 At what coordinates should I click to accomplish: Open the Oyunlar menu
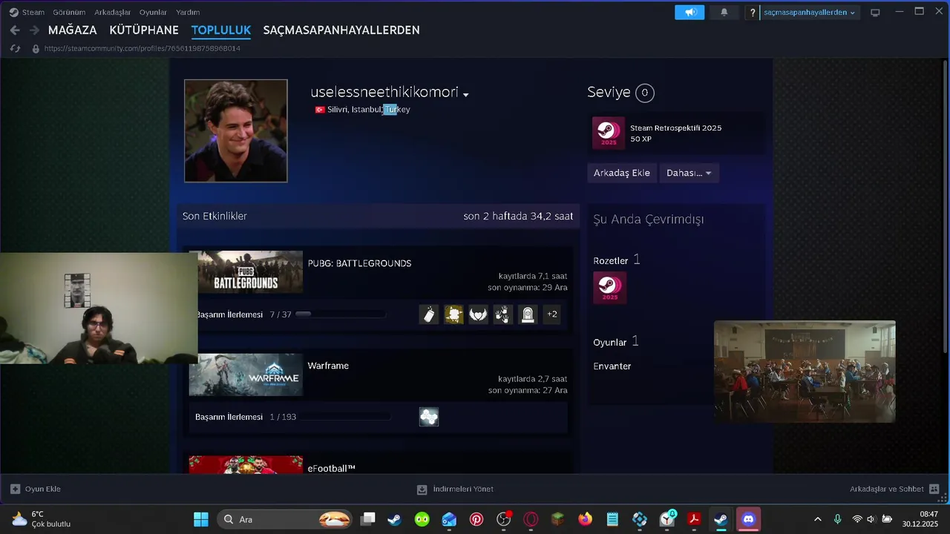pyautogui.click(x=154, y=13)
